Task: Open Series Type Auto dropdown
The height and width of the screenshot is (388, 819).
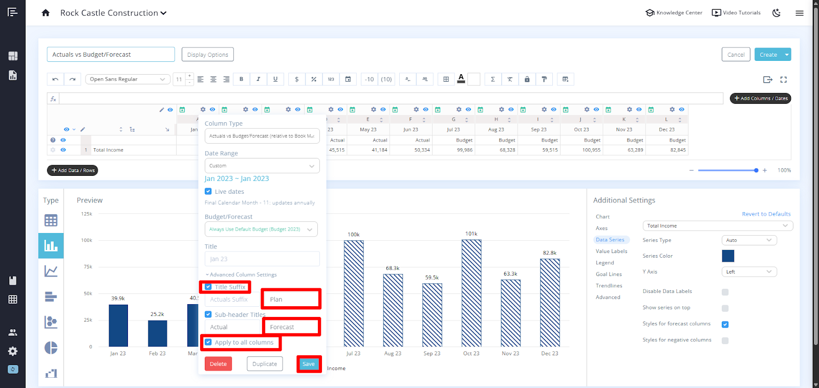Action: 749,240
